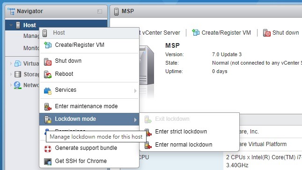Open Services in the context menu

coord(89,90)
